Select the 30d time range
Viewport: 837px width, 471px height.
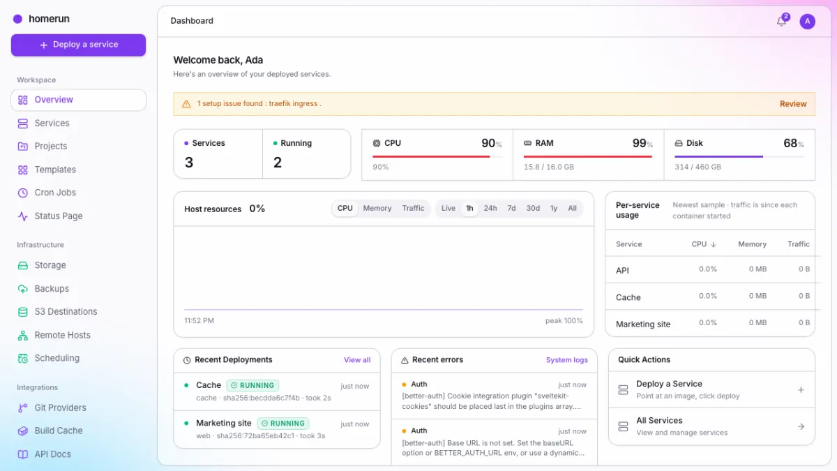(533, 209)
